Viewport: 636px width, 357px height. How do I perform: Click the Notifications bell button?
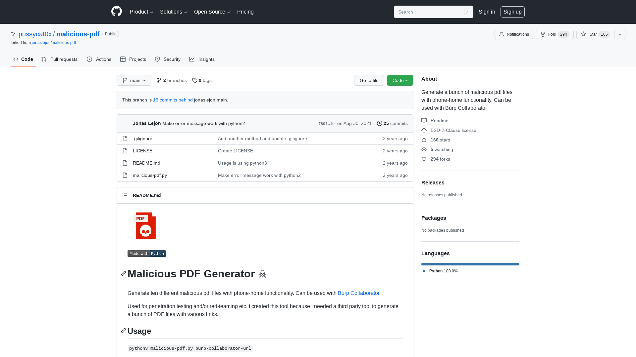pyautogui.click(x=514, y=34)
